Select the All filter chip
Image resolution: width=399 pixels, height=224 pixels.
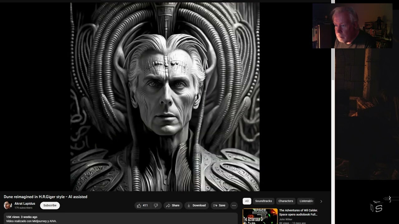coord(247,201)
